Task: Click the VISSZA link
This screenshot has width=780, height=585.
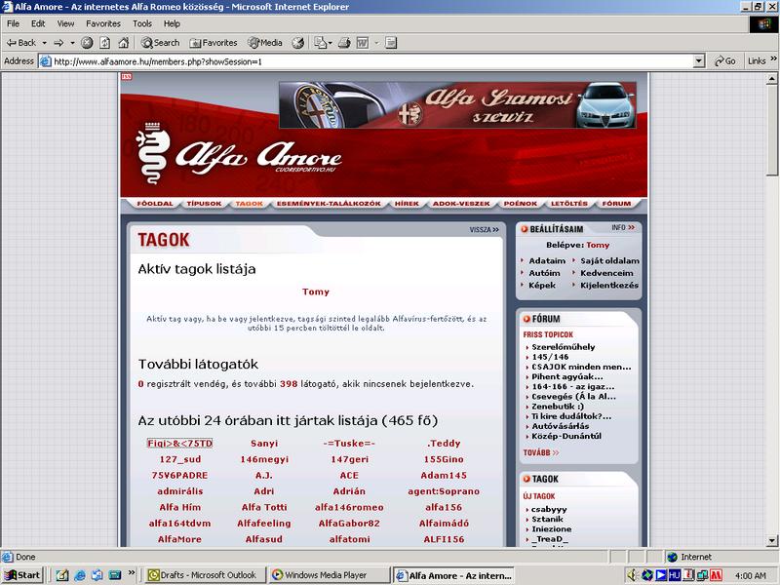Action: click(484, 230)
